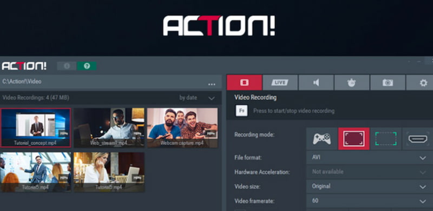Select the Web_stream1.mp4 thumbnail

[x=109, y=127]
